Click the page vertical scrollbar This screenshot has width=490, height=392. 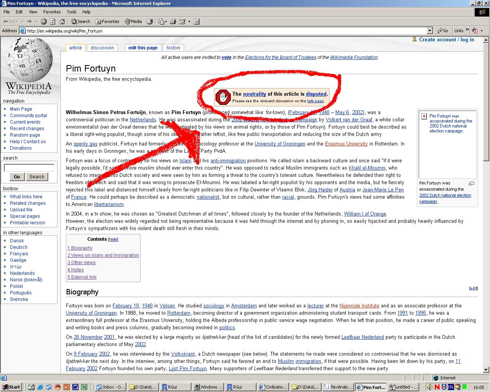coord(486,102)
